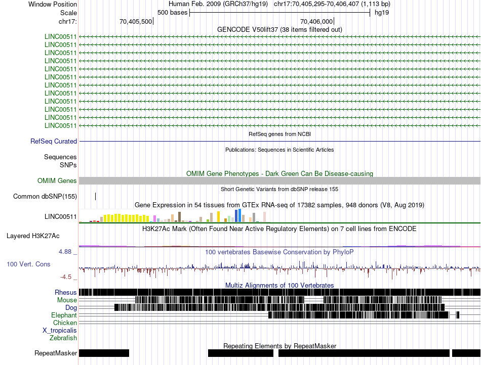The width and height of the screenshot is (481, 365).
Task: Open Multiz Alignments of 100 Vertebrates title
Action: click(279, 285)
